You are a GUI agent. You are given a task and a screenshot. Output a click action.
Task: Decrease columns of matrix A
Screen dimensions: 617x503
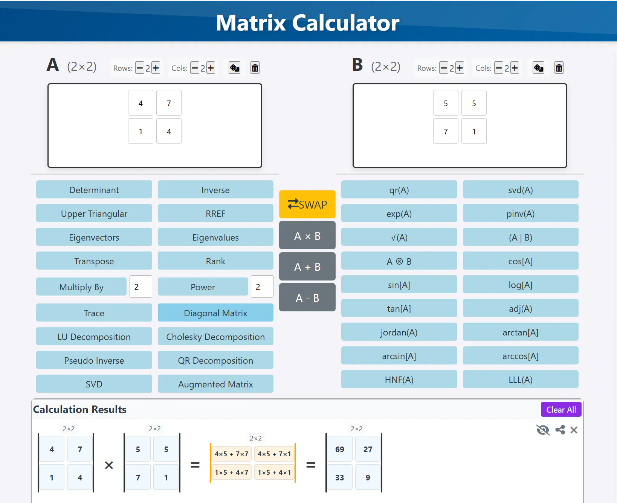195,68
